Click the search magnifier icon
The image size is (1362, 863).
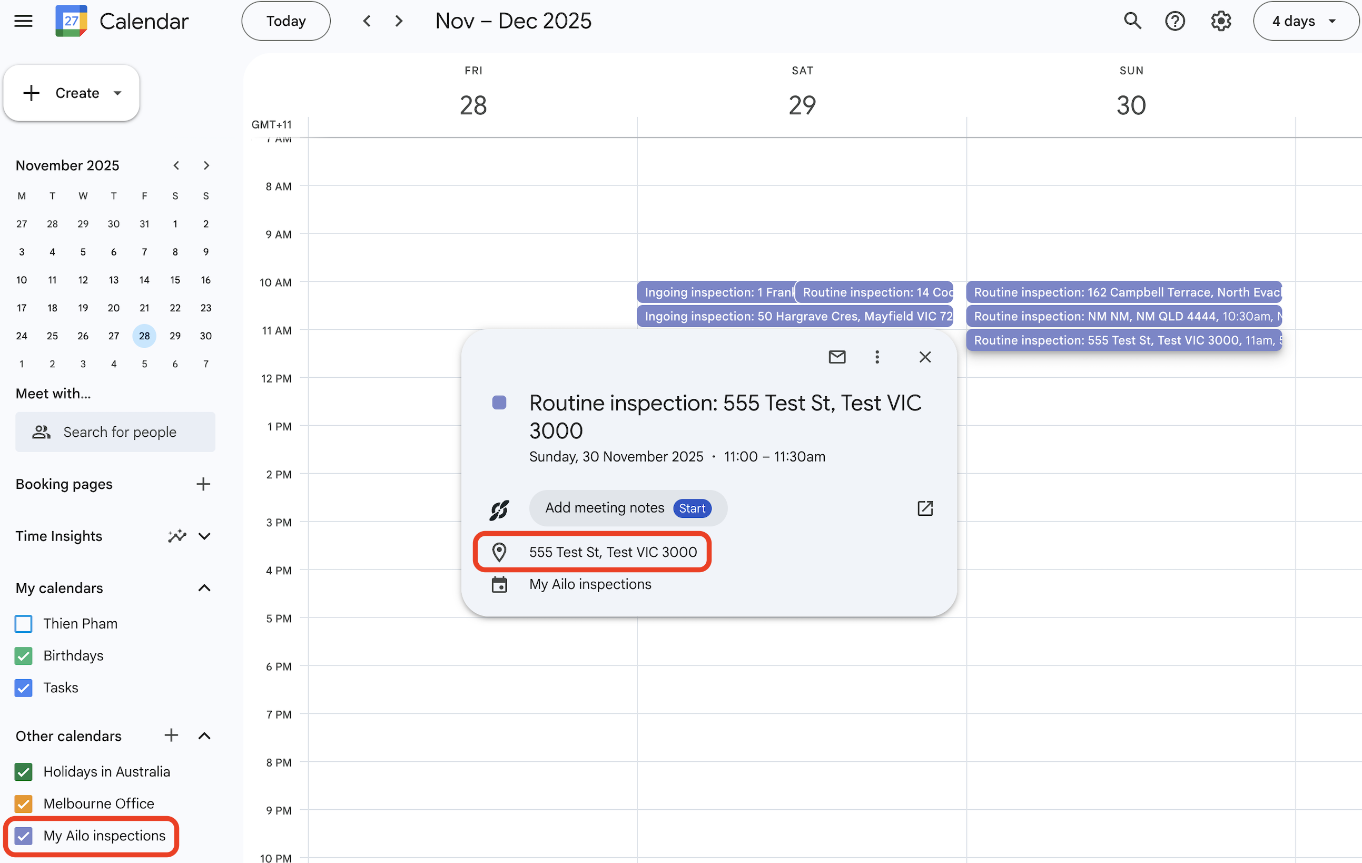pyautogui.click(x=1132, y=21)
